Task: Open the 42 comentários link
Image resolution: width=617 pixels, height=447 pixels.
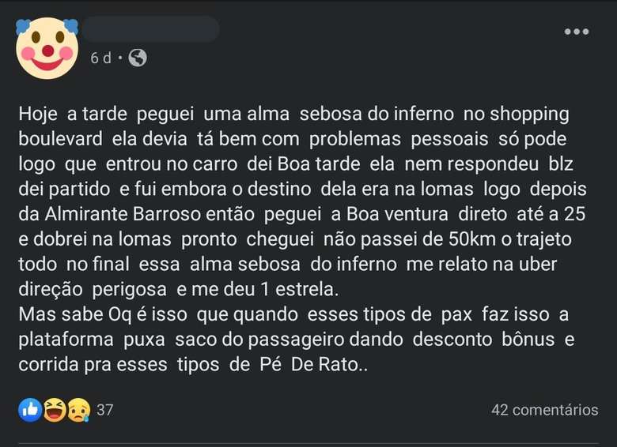Action: click(544, 410)
